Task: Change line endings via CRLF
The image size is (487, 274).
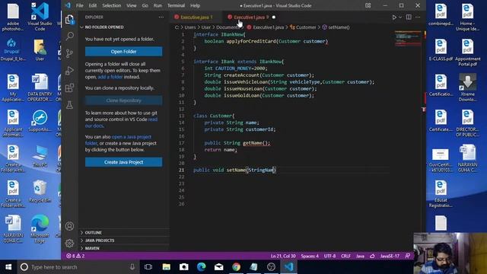Action: tap(345, 256)
